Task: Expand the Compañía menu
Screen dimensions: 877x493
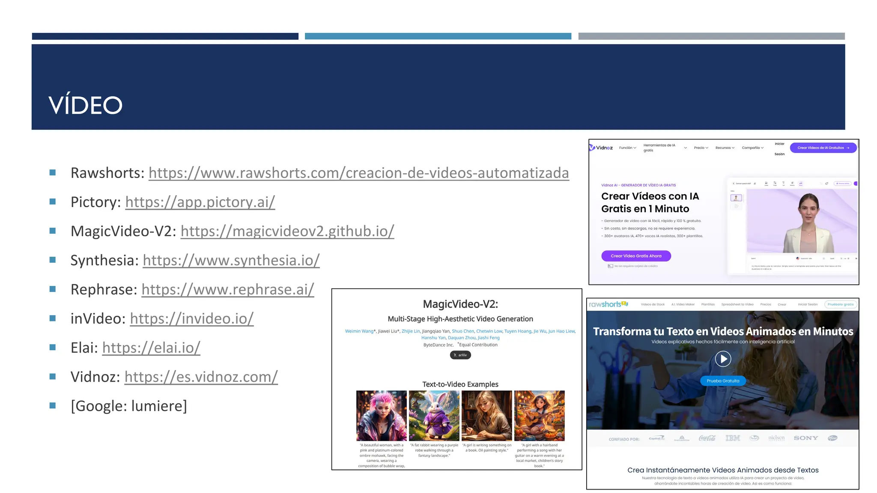Action: [x=752, y=148]
